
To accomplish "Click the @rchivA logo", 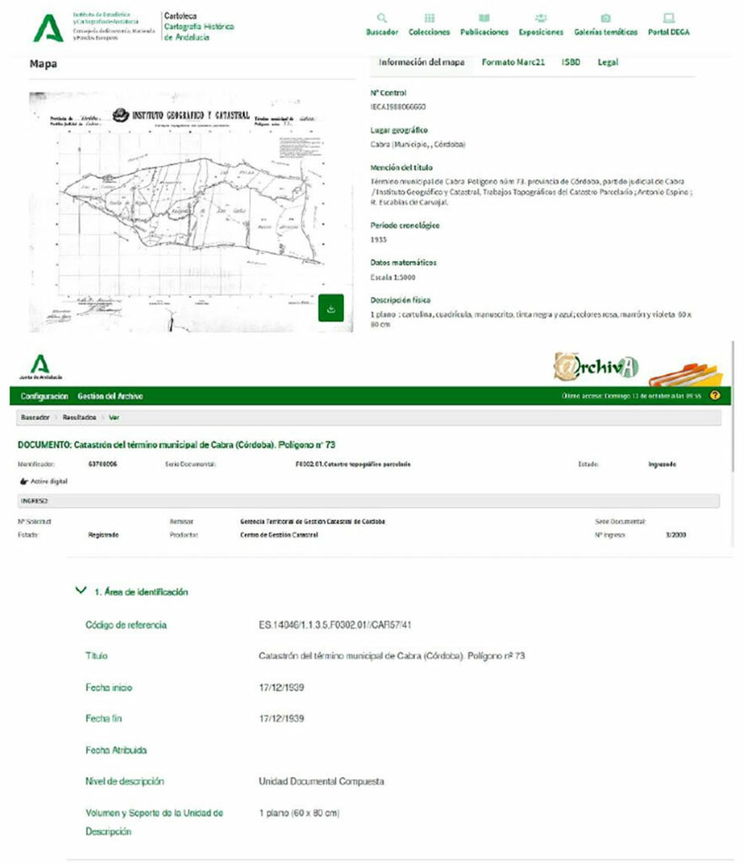I will point(596,367).
